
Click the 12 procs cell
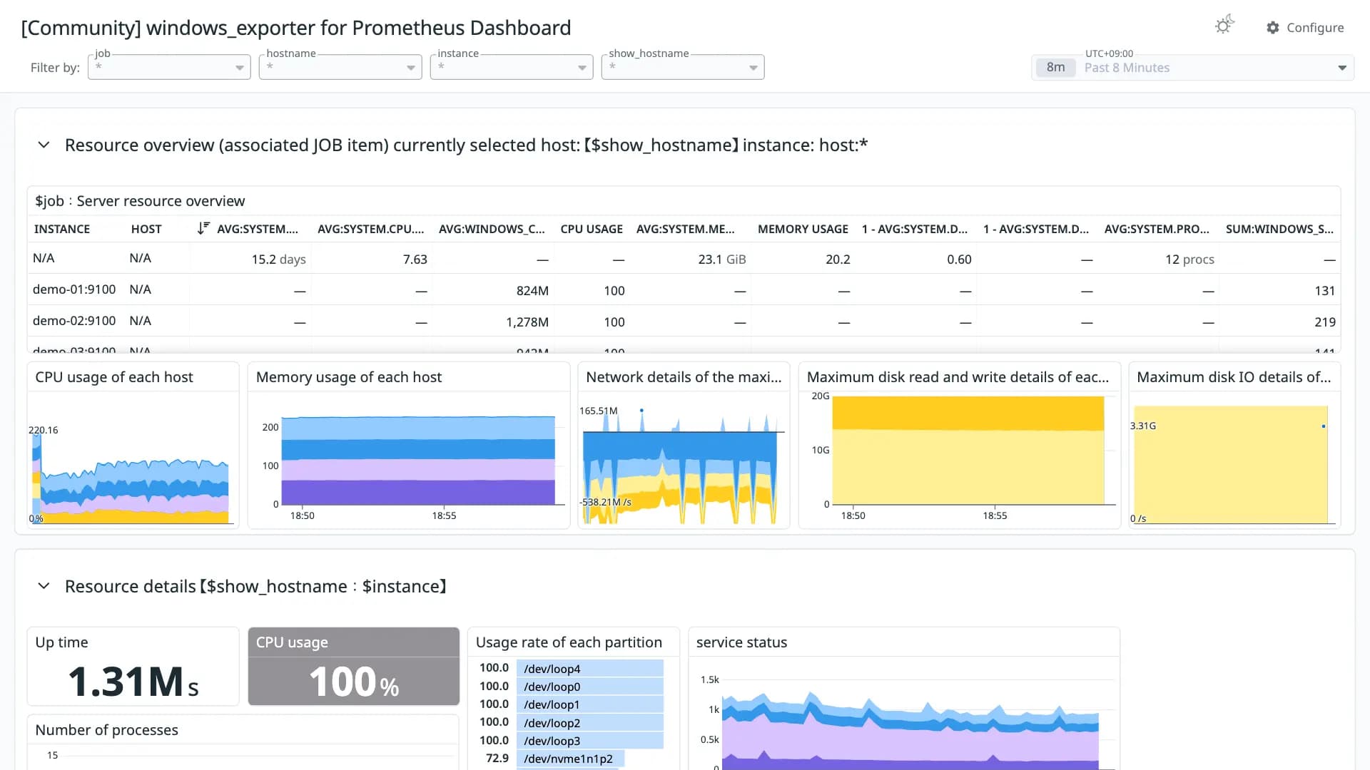(x=1189, y=260)
